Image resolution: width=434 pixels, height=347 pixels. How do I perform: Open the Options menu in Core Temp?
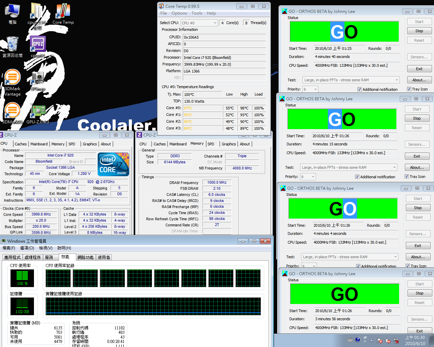pyautogui.click(x=179, y=13)
